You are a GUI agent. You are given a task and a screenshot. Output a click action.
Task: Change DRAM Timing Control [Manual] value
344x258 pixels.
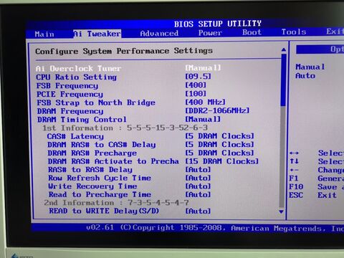point(203,119)
